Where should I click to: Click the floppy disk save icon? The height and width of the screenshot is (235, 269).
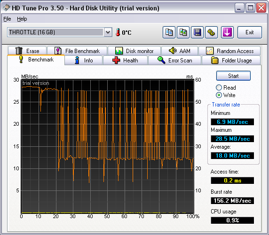198,32
